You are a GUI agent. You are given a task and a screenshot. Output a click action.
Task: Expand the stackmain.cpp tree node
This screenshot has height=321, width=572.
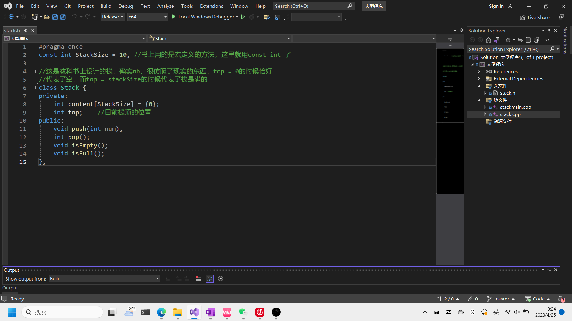(x=485, y=107)
